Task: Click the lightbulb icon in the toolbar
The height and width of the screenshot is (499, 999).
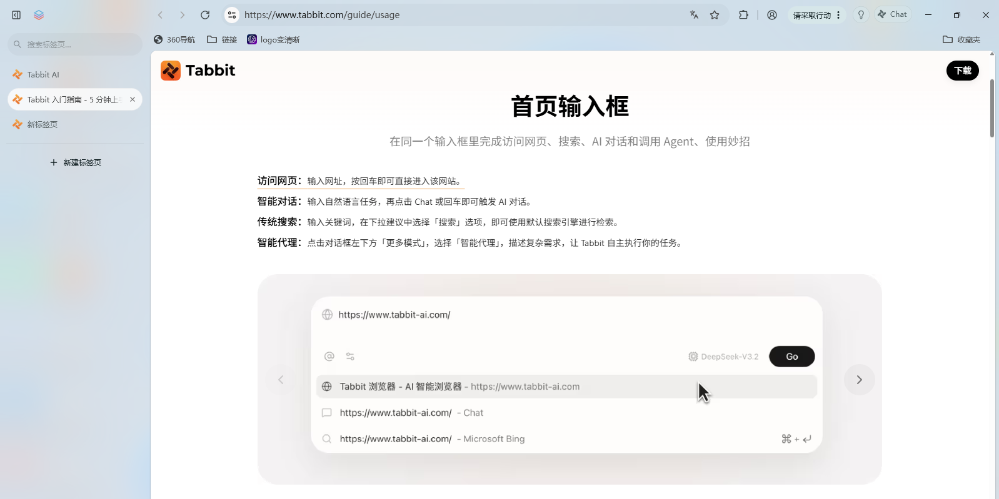Action: point(861,15)
